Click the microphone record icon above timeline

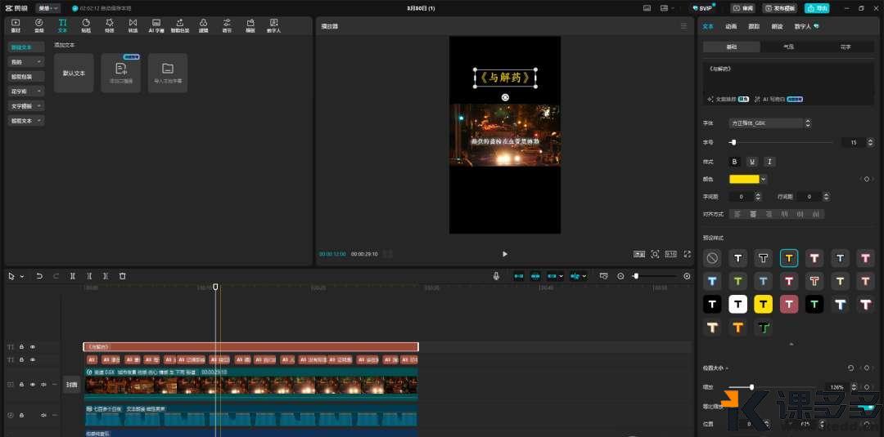[496, 276]
